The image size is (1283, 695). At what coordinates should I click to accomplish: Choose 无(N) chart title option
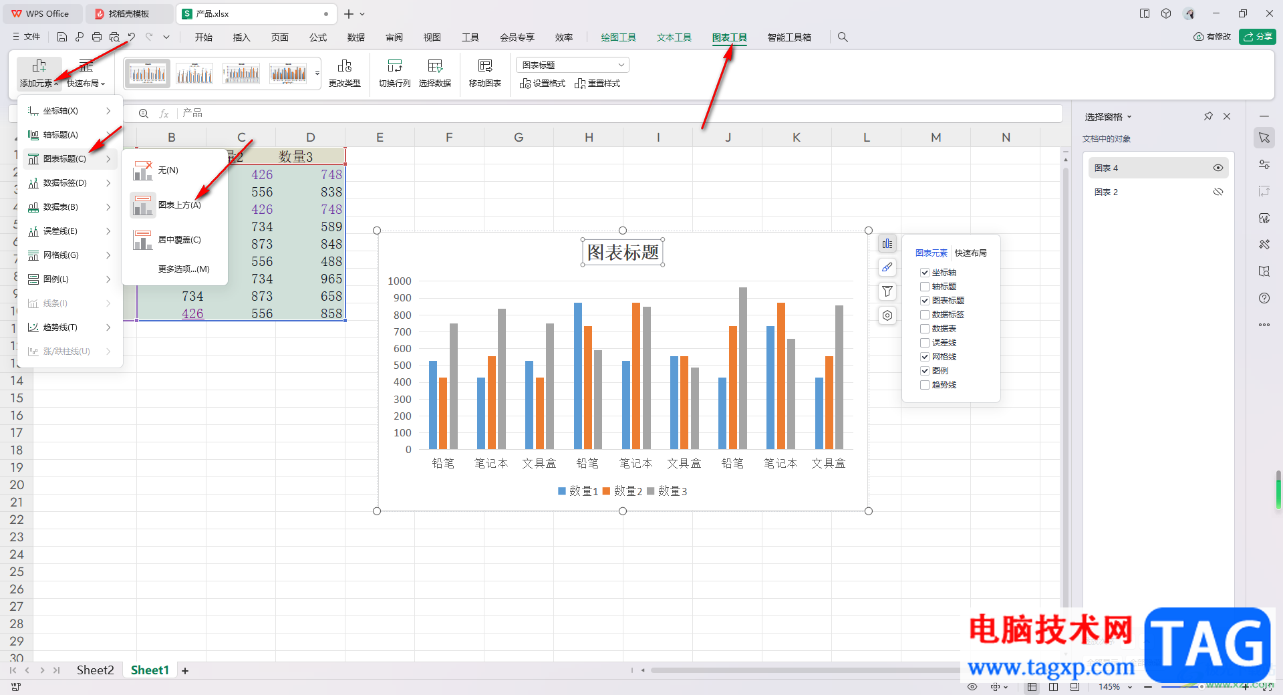pos(175,170)
